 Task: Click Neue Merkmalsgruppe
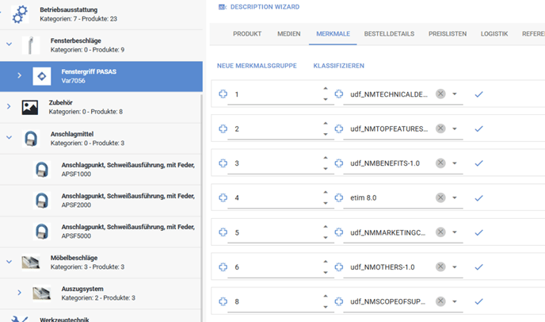(258, 65)
